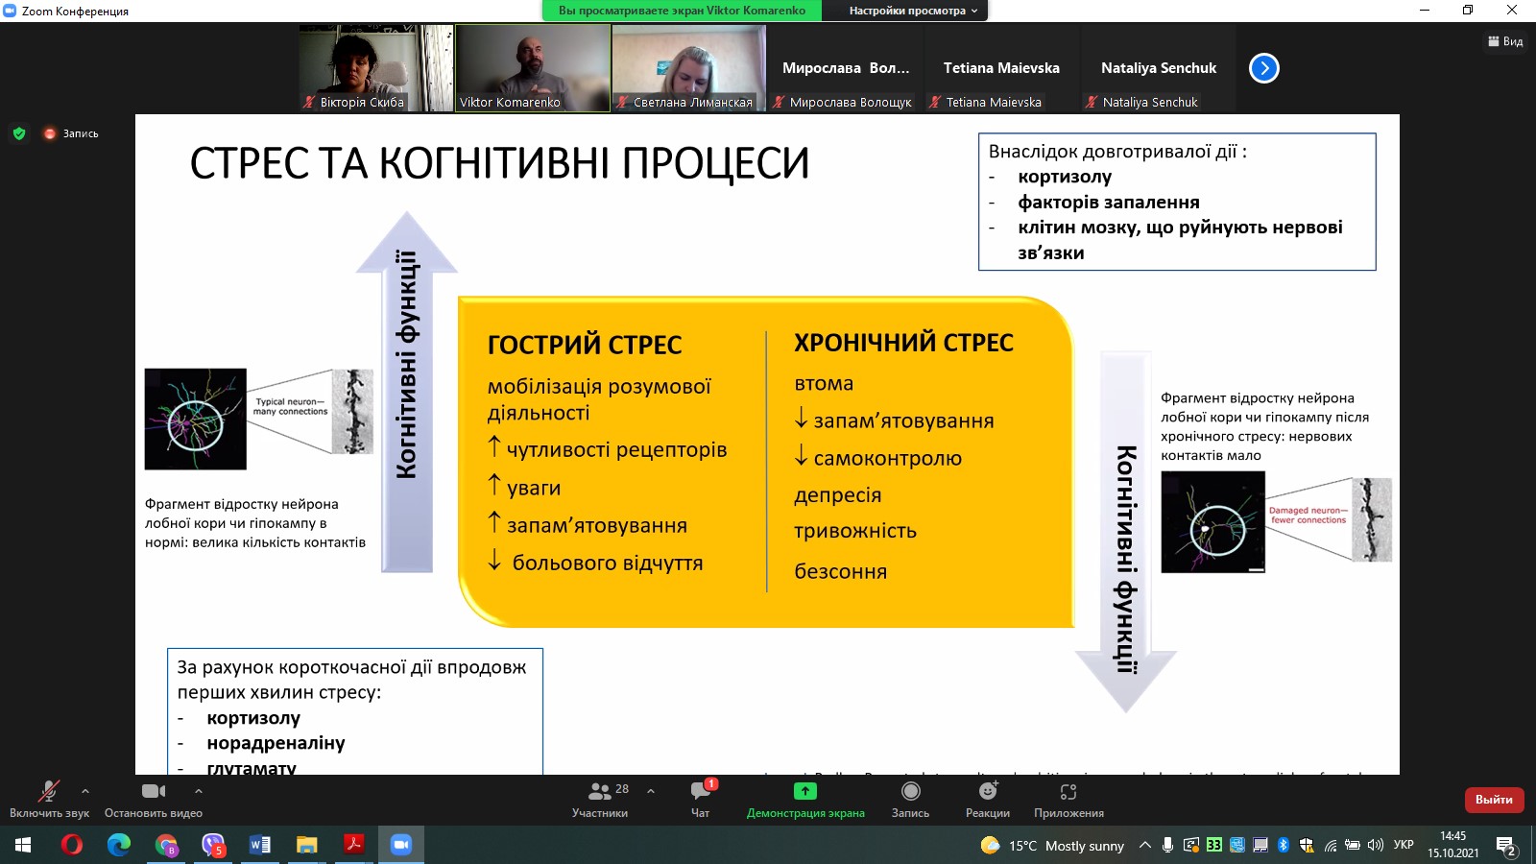Stop camera via Остановить видео
Screen dimensions: 1536x864
coord(152,800)
